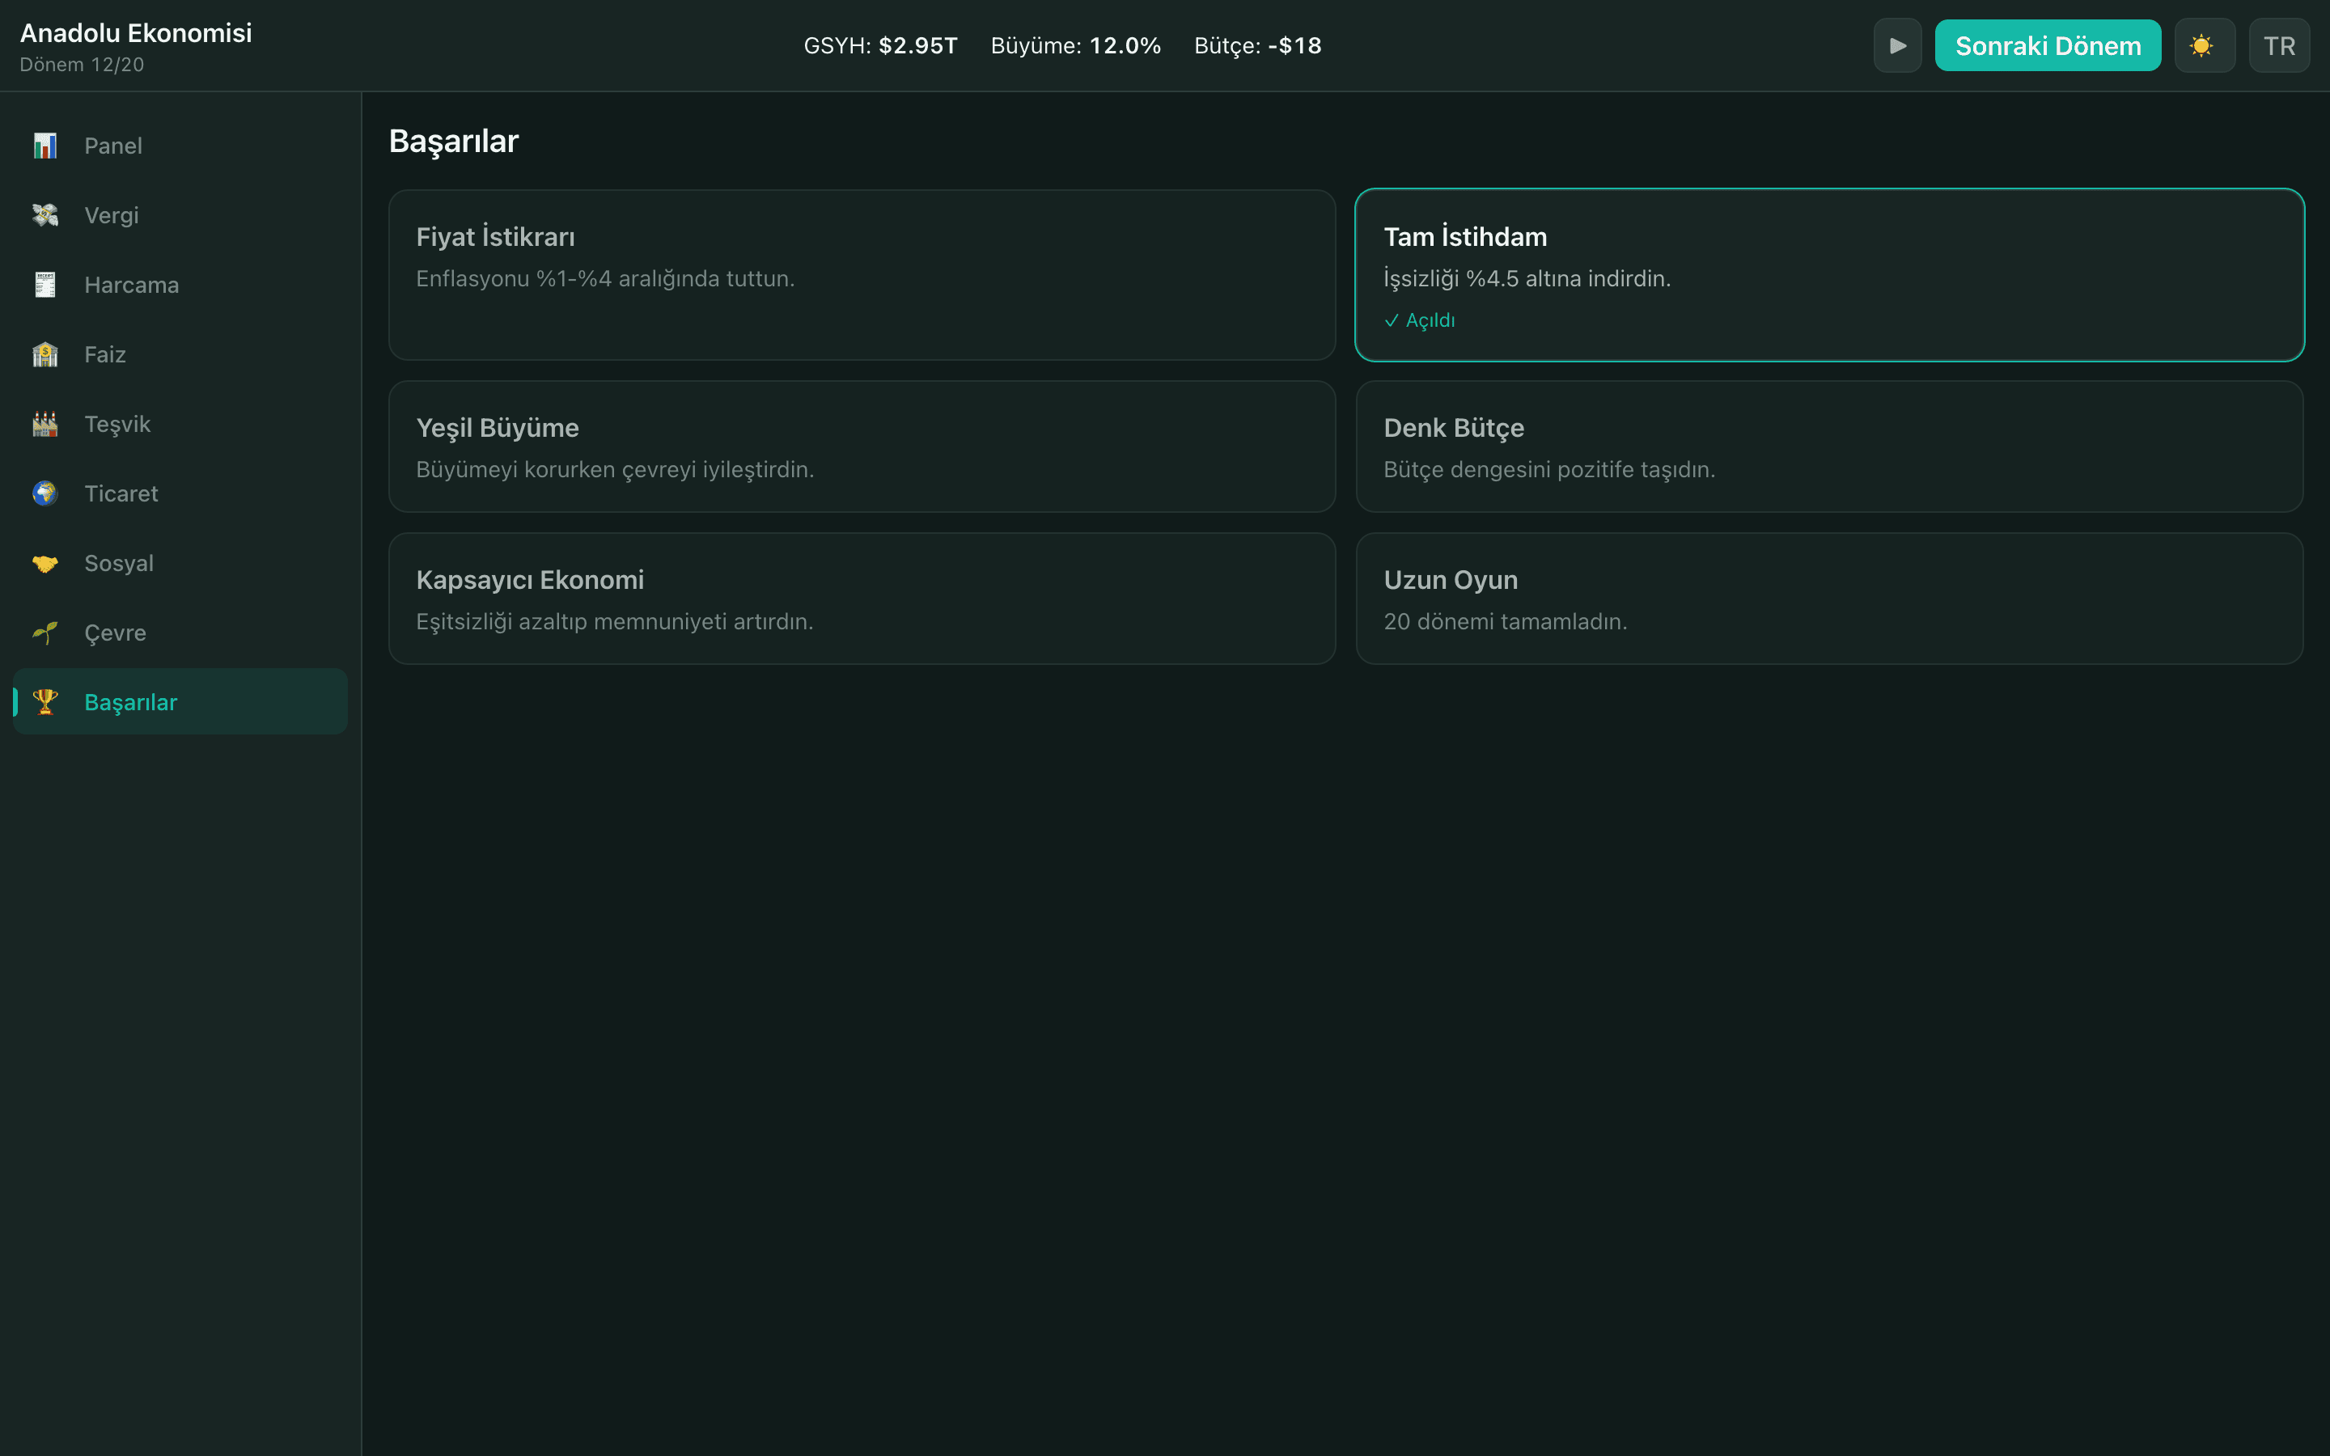Click the globe icon beside Ticaret

coord(45,493)
